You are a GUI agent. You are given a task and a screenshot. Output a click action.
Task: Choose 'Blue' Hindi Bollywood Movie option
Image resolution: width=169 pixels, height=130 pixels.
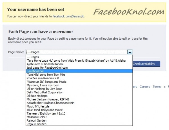(79, 110)
